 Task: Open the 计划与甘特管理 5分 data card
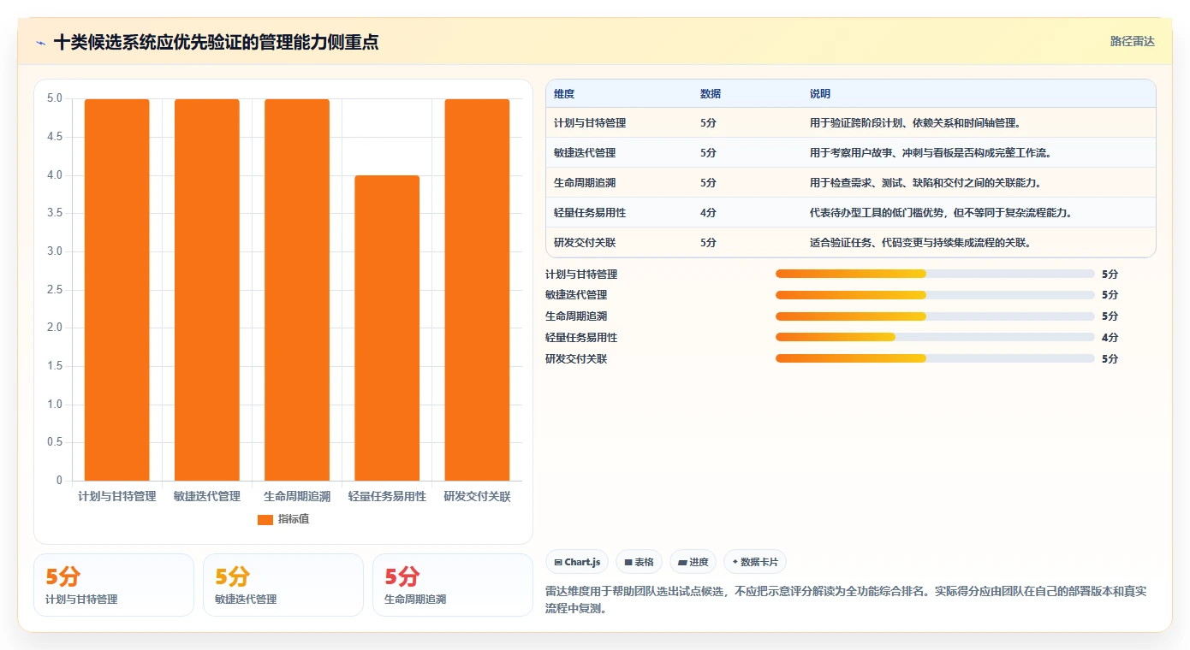coord(114,585)
